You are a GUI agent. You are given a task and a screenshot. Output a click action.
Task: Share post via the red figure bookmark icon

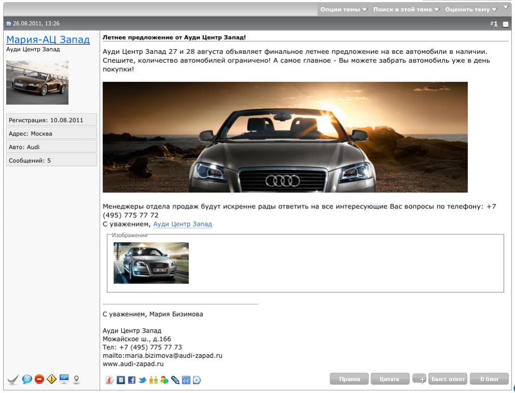point(110,380)
